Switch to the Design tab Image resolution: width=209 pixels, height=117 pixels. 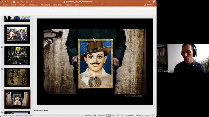pos(22,5)
